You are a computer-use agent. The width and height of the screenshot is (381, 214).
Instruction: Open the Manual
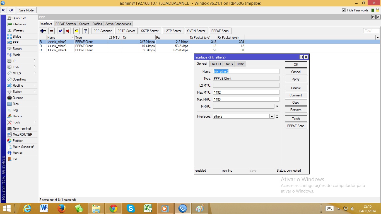tap(18, 153)
